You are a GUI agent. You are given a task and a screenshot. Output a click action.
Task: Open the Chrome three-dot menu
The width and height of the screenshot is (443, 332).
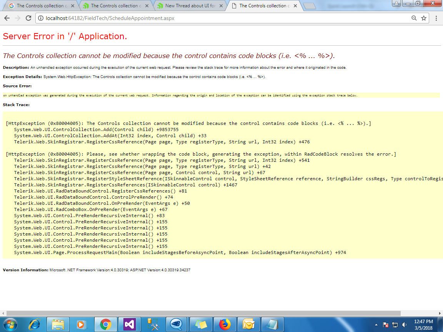436,18
